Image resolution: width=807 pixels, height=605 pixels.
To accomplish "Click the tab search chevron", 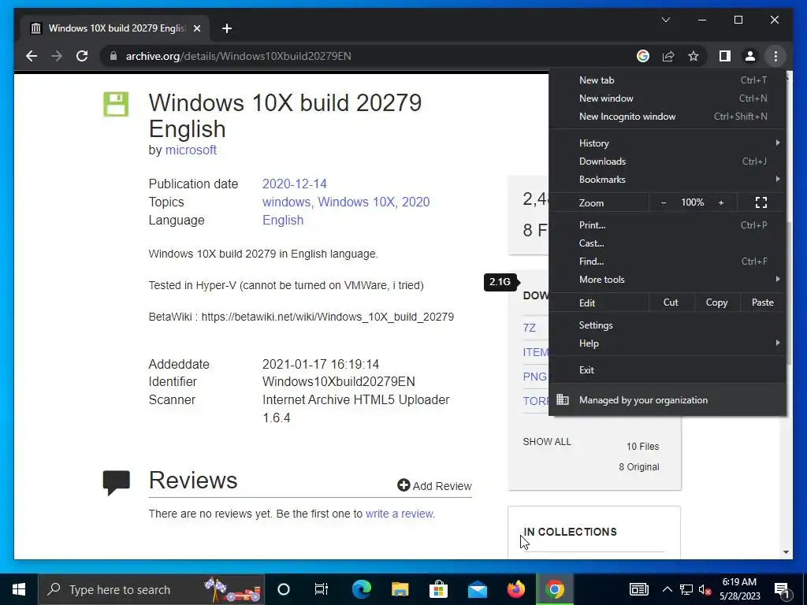I will (665, 20).
